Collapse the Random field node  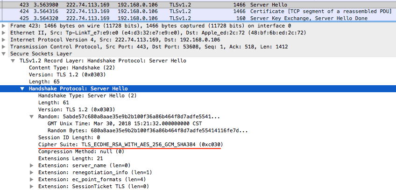pos(32,117)
